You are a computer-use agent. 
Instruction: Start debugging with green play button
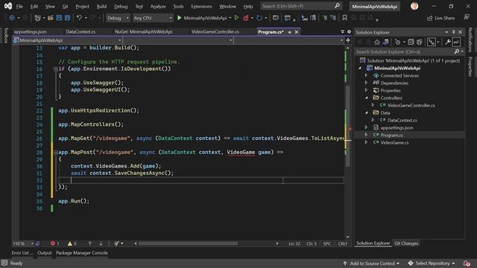point(179,18)
